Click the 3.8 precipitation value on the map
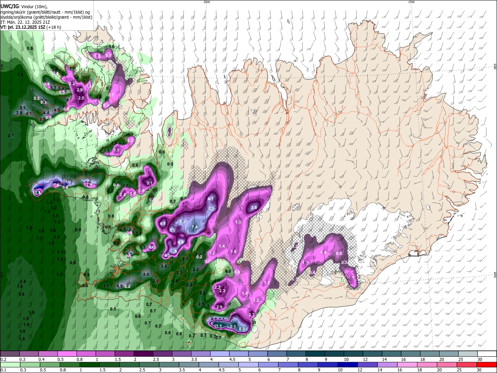The width and height of the screenshot is (497, 373). [x=254, y=208]
